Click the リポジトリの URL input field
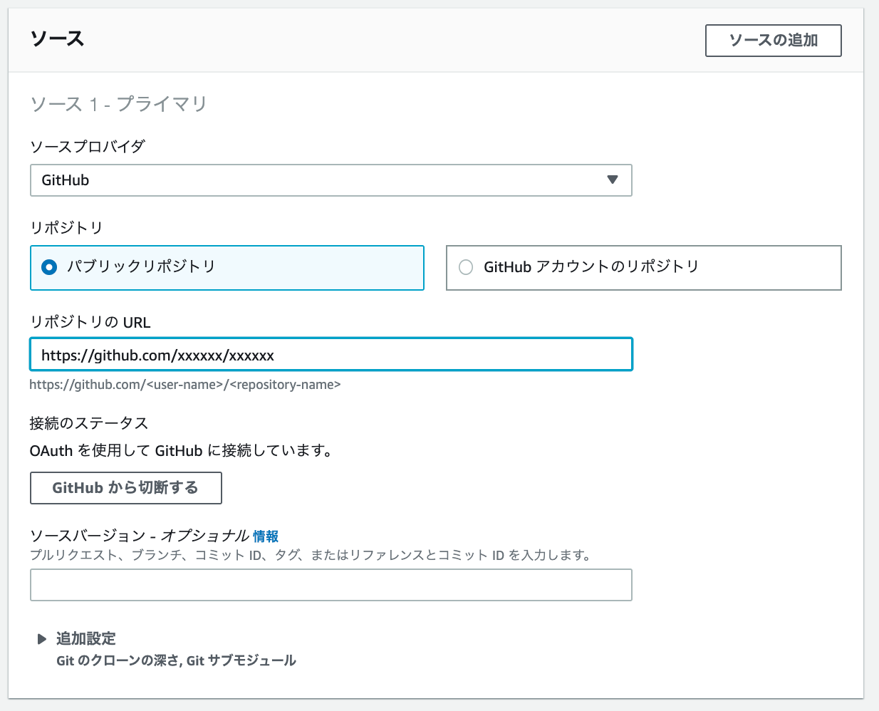The width and height of the screenshot is (879, 711). [x=331, y=355]
